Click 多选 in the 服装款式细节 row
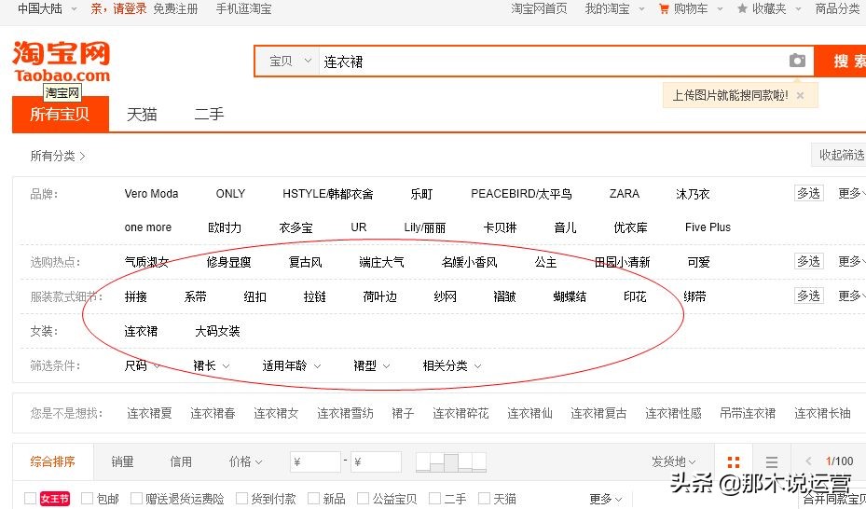The height and width of the screenshot is (509, 866). 808,296
